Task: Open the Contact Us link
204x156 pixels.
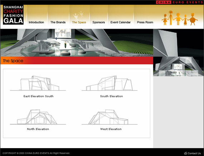Action: tap(194, 153)
